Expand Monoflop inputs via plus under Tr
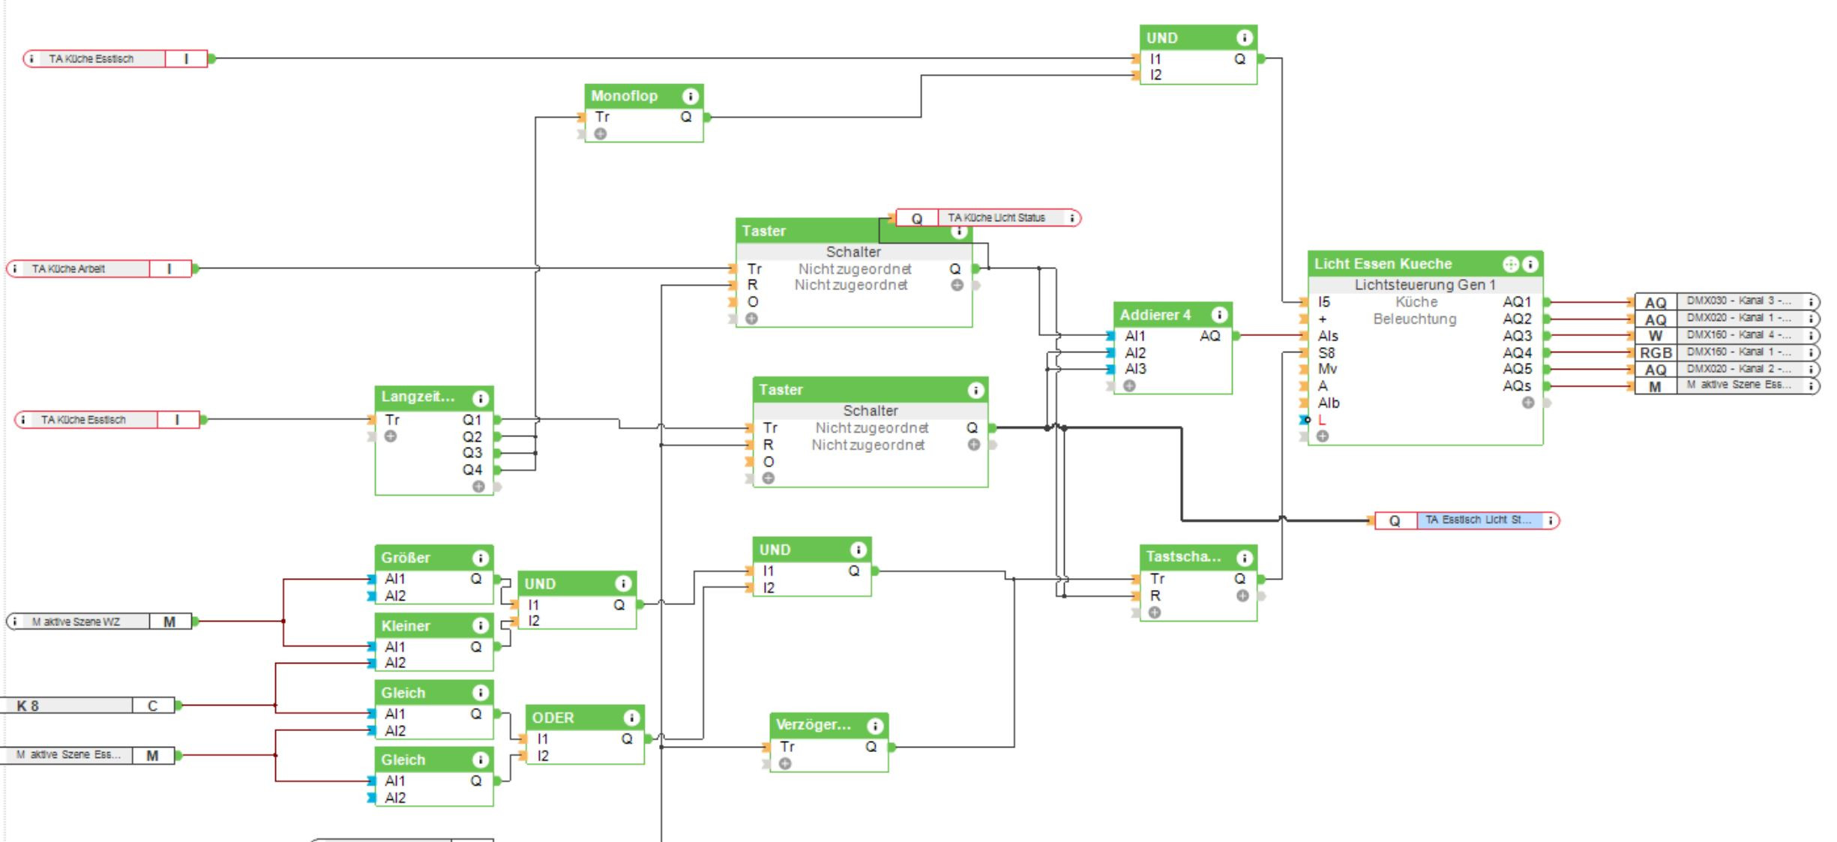Image resolution: width=1837 pixels, height=842 pixels. [x=601, y=134]
